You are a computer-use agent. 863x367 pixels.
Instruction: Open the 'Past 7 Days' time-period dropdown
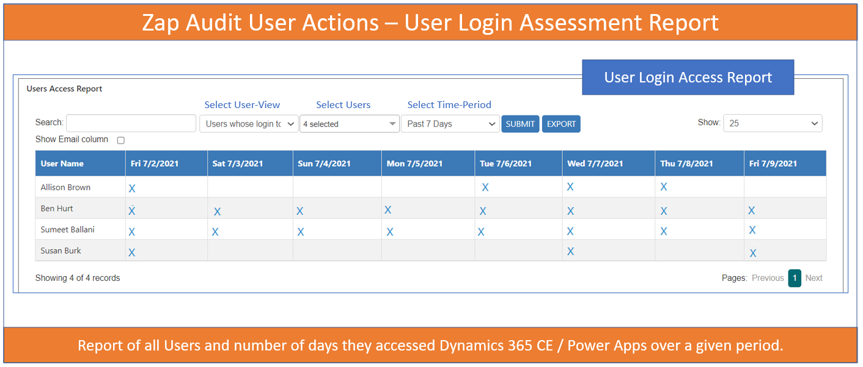pos(450,124)
